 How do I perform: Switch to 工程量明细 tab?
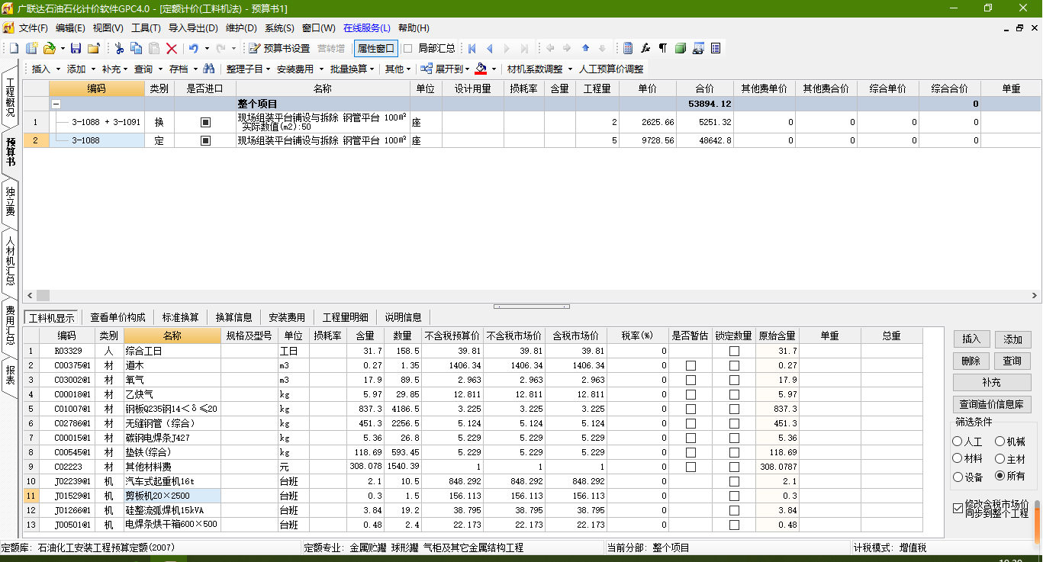(345, 317)
